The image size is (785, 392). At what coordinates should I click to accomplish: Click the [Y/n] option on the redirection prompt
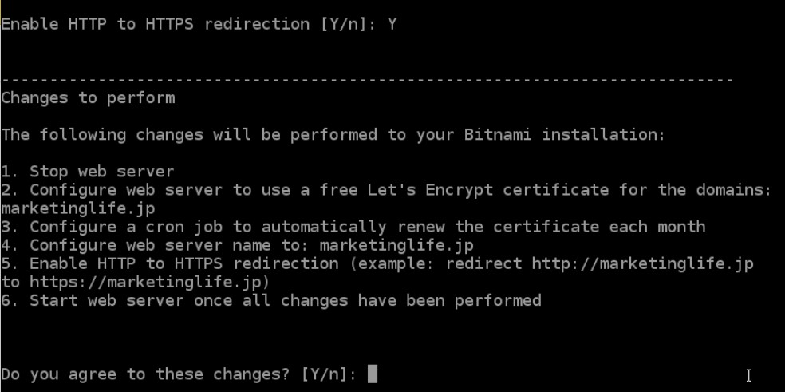point(348,24)
